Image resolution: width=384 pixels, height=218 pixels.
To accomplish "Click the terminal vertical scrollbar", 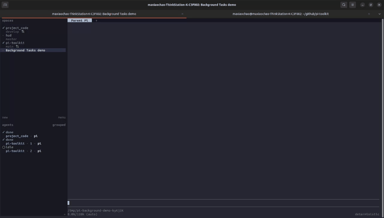I will (383, 117).
